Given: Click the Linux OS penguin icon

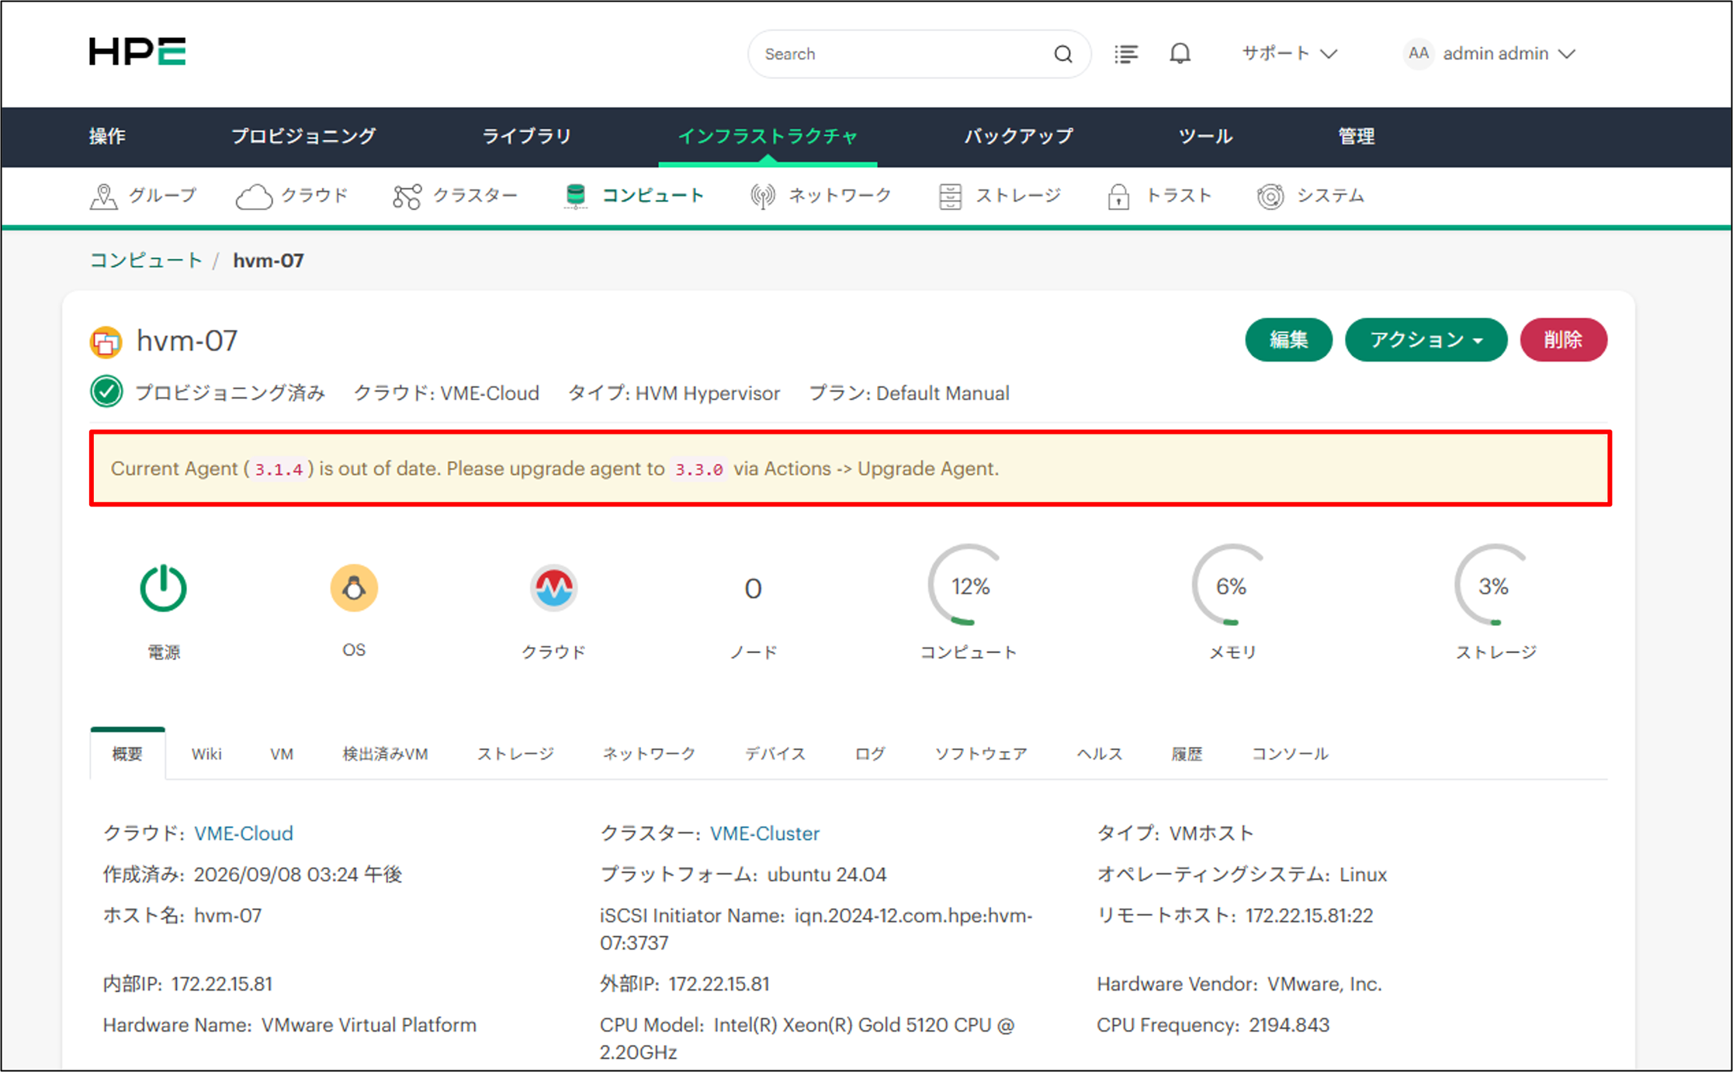Looking at the screenshot, I should click(354, 588).
